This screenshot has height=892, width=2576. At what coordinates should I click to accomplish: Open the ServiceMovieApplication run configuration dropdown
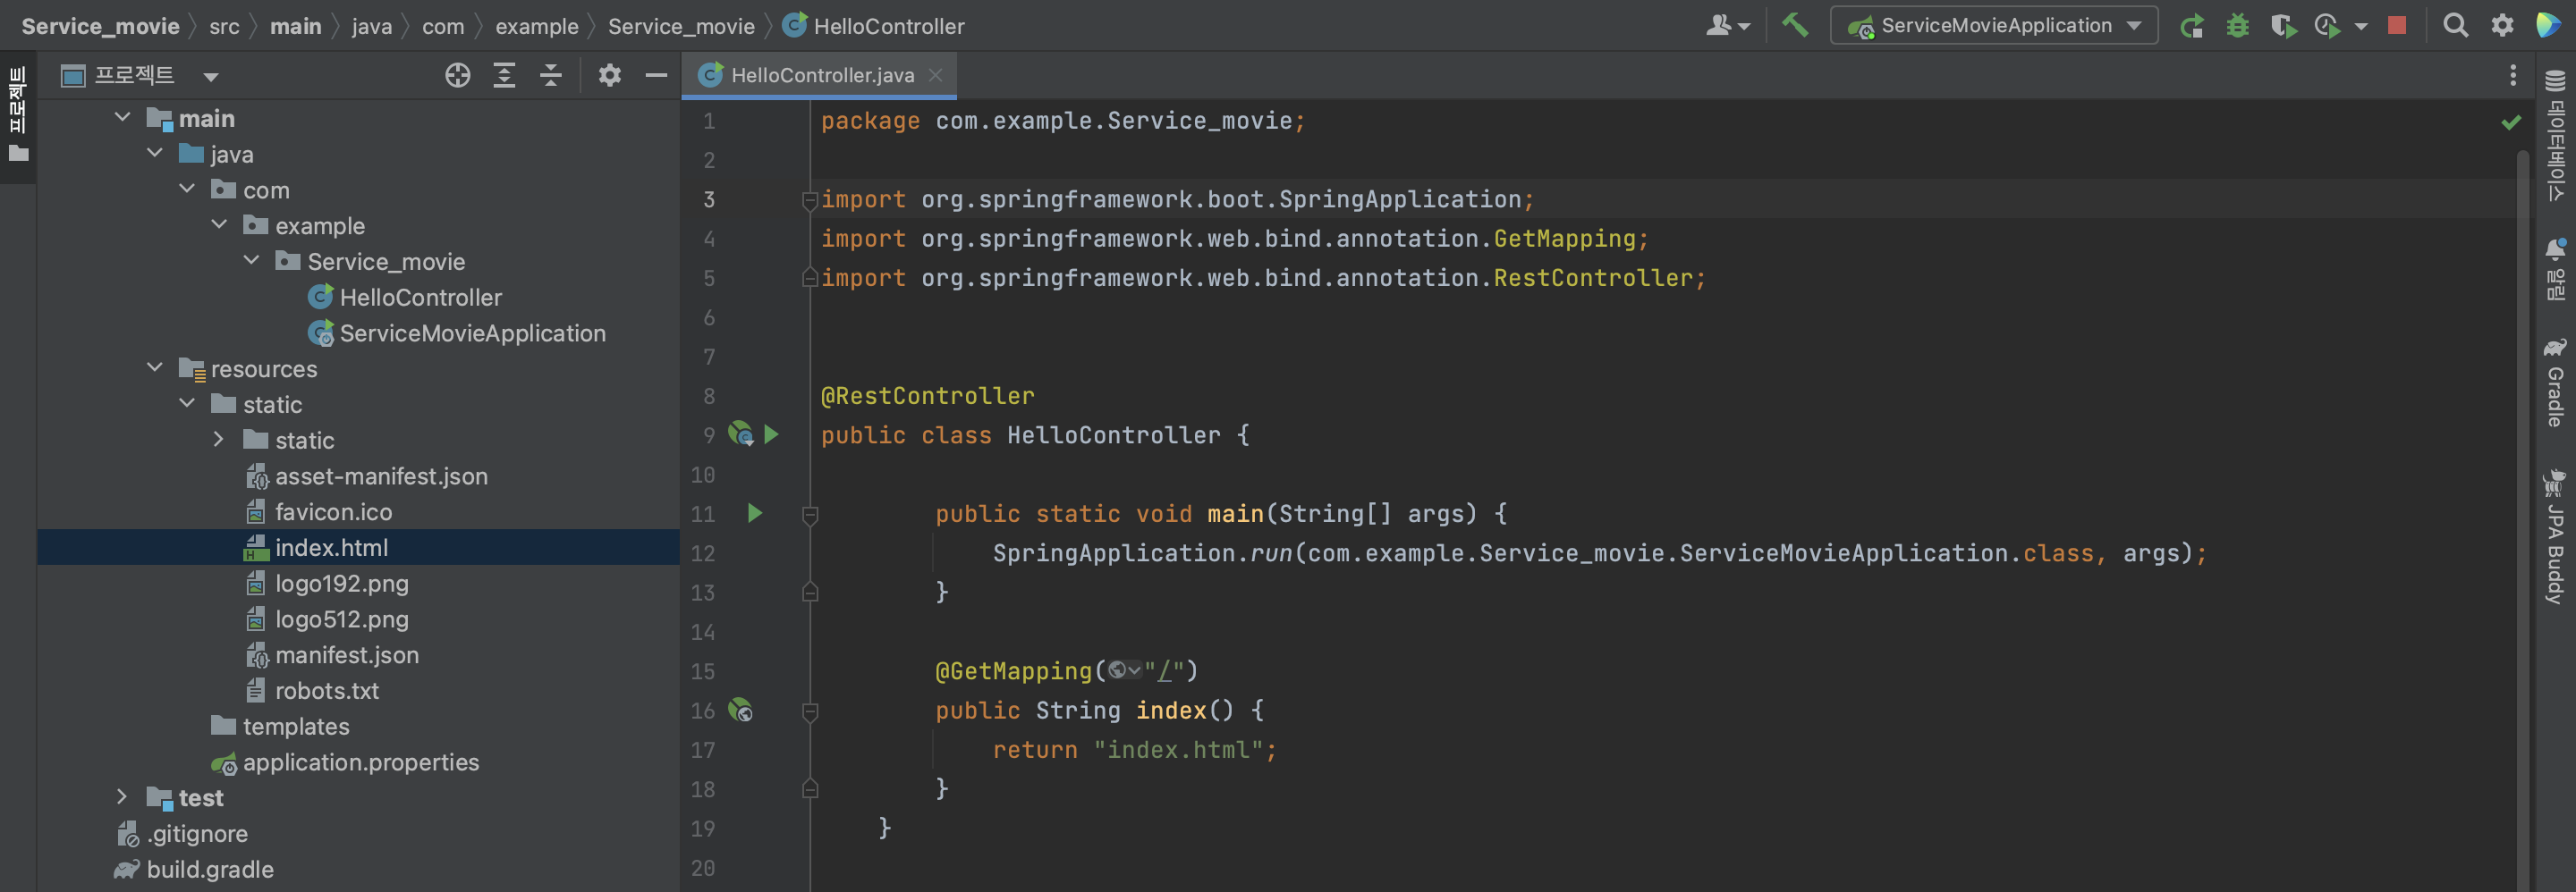1994,25
